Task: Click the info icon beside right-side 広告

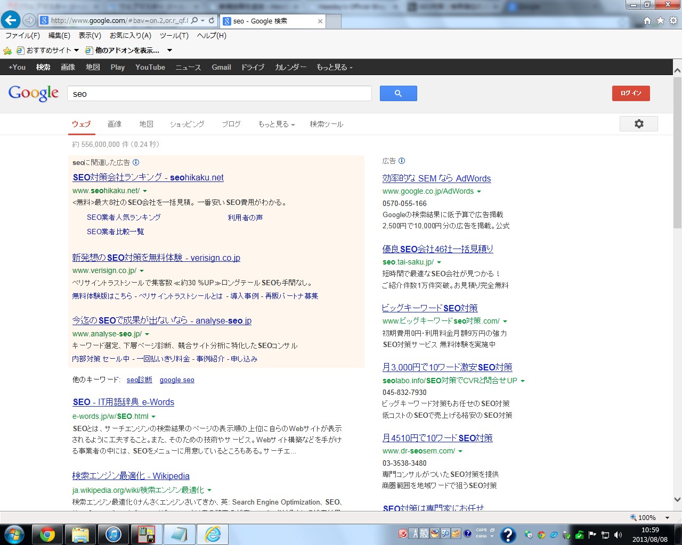Action: [402, 161]
